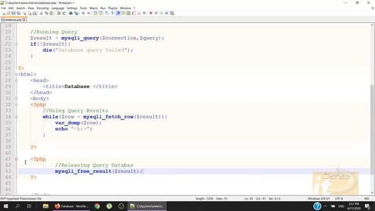Click the Copy toolbar icon

pos(46,13)
